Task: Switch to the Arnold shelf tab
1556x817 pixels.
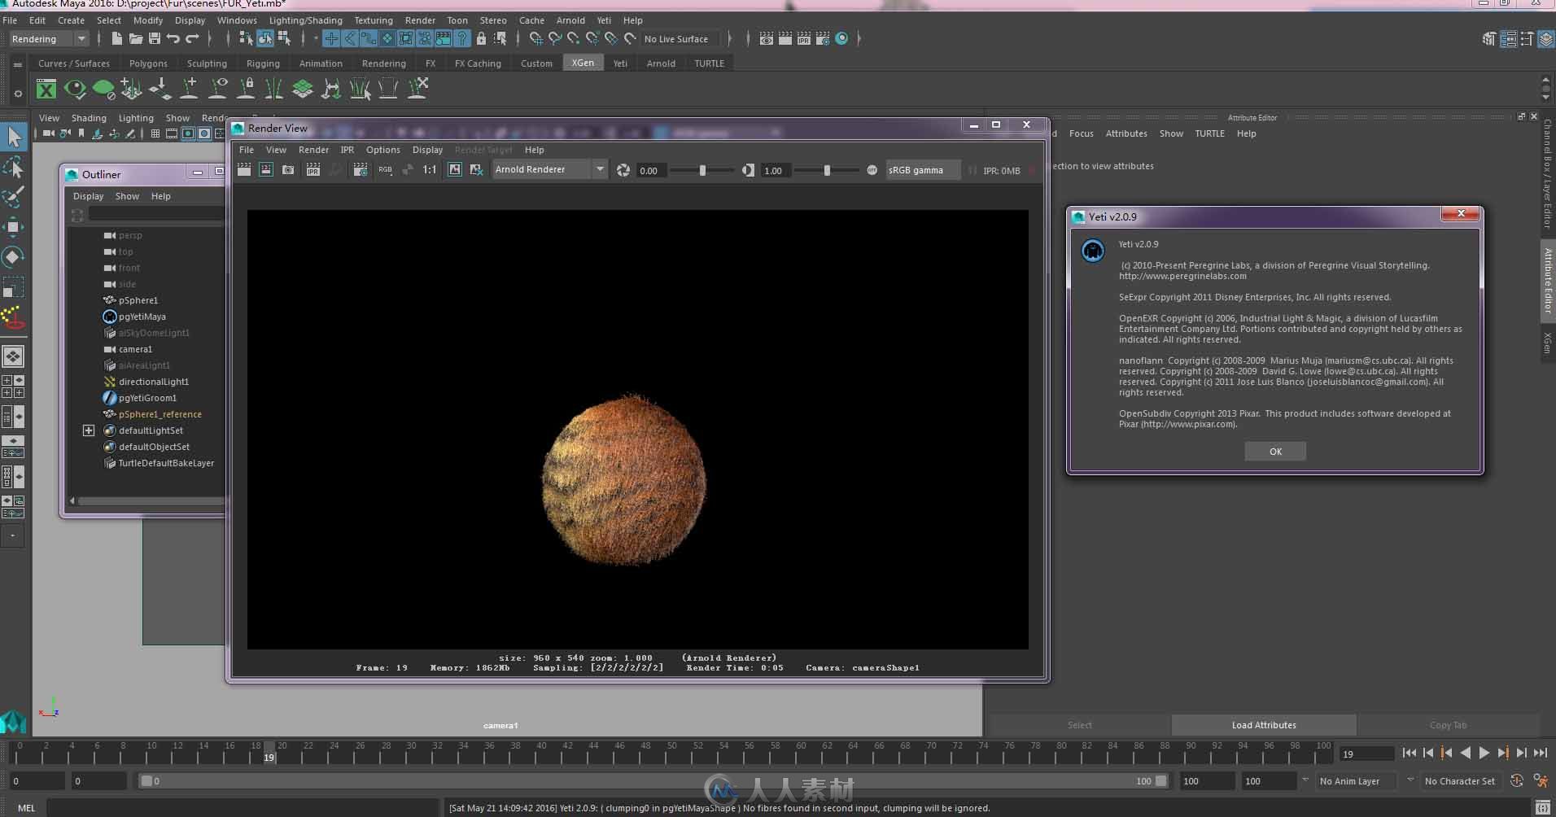Action: coord(661,63)
